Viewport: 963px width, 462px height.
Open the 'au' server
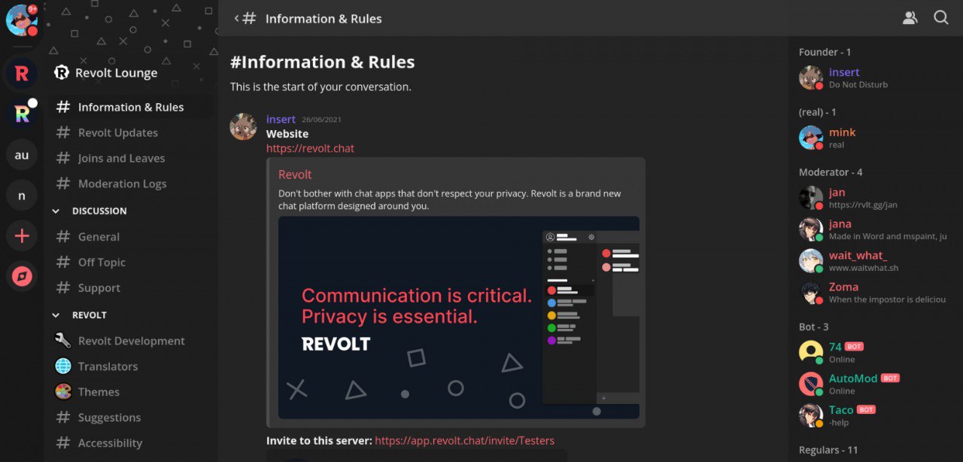pos(22,155)
